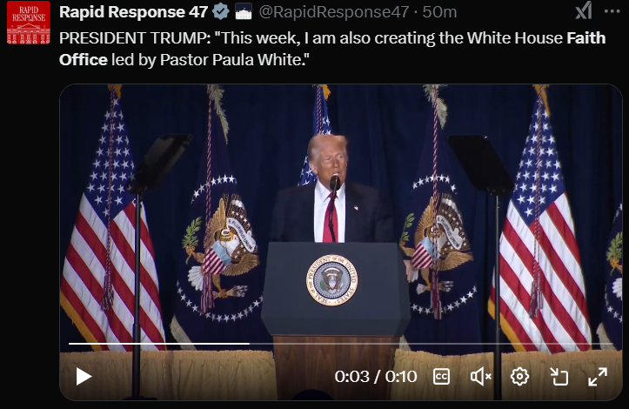Open the Rapid Response red profile avatar
This screenshot has height=409, width=629.
(x=29, y=23)
